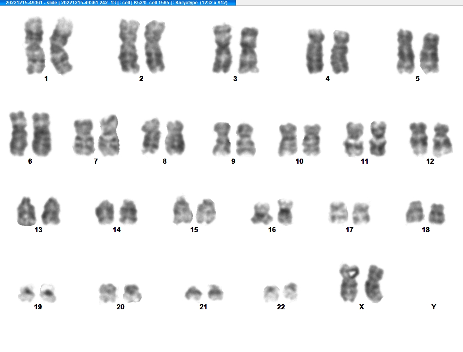
Task: Click the label number 14
Action: (x=117, y=230)
